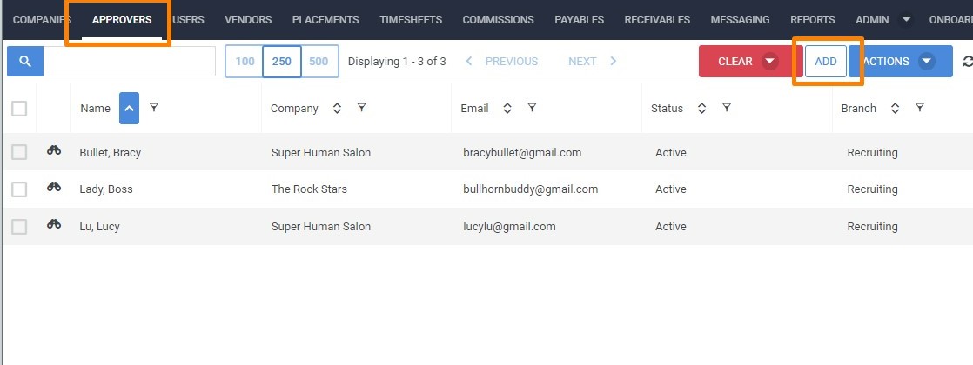Check the box for Bullet, Bracy row
Viewport: 973px width, 365px height.
click(19, 152)
